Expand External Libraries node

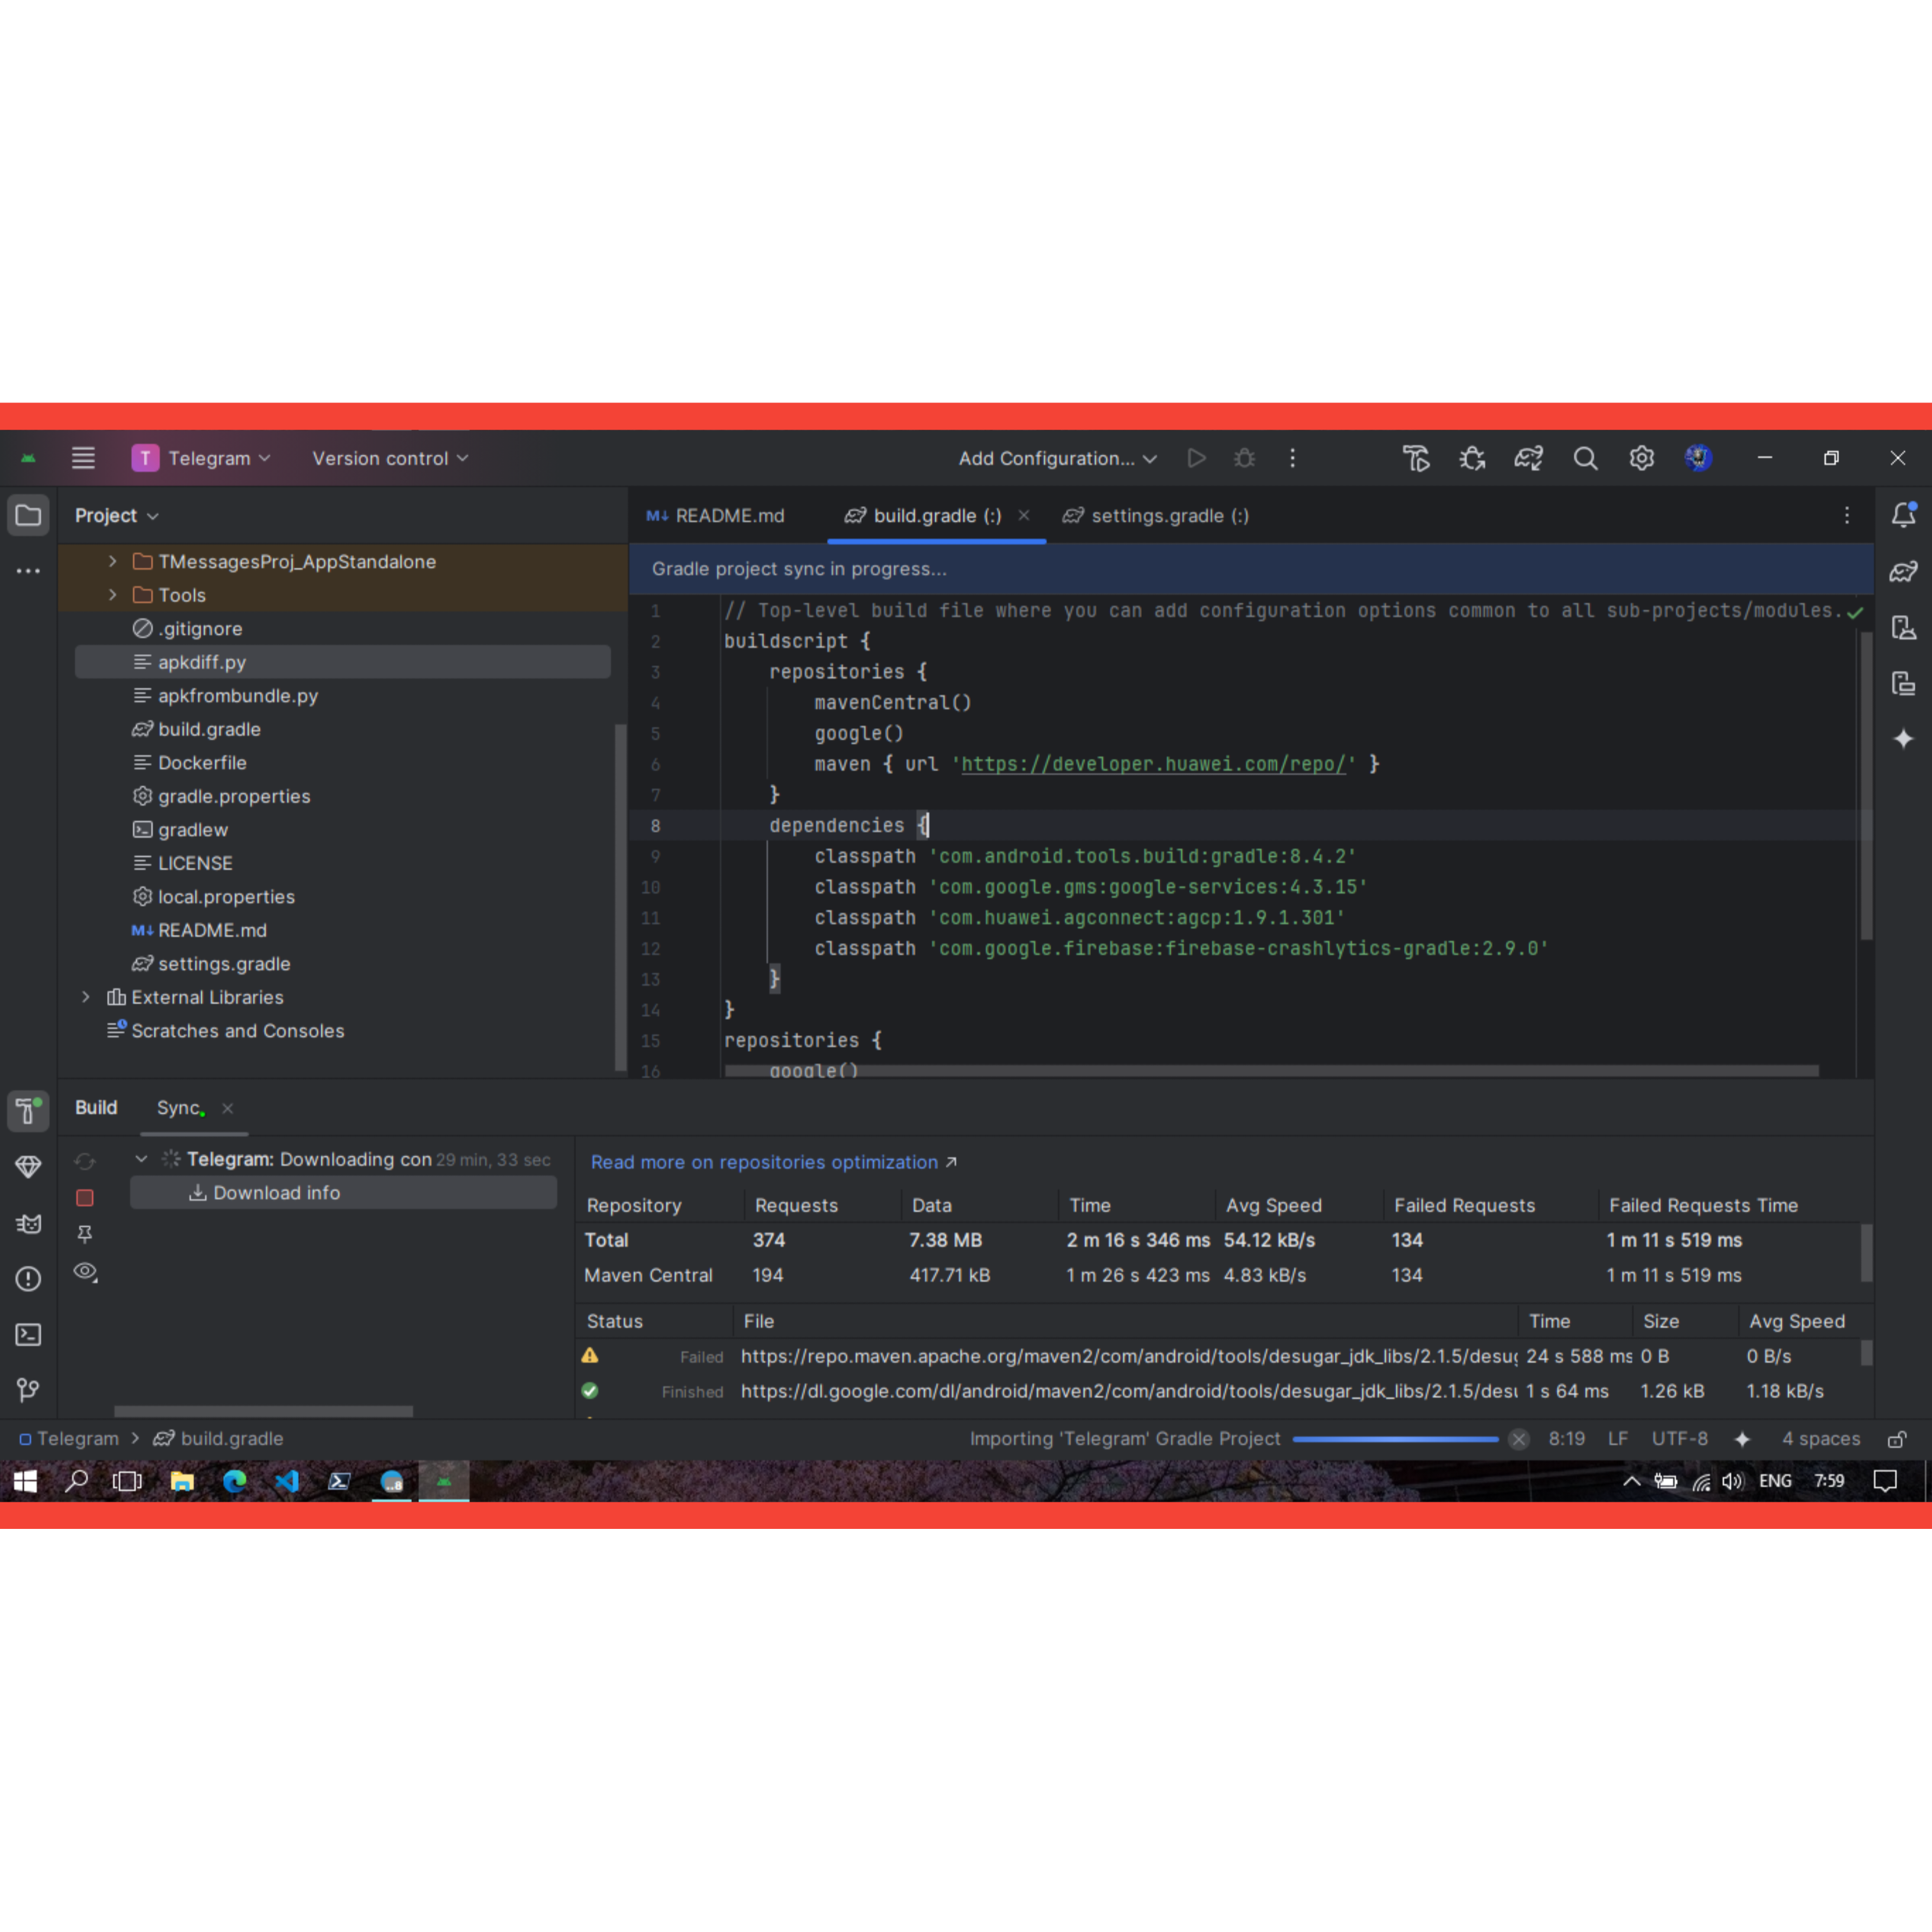[86, 997]
